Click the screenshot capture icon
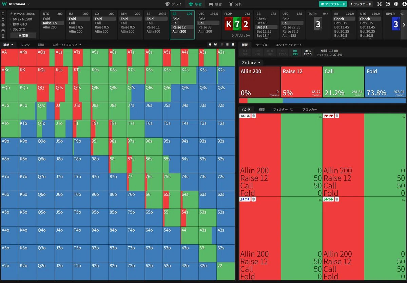 pyautogui.click(x=380, y=4)
